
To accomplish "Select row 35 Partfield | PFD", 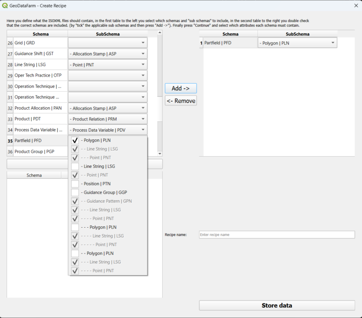I will point(37,141).
